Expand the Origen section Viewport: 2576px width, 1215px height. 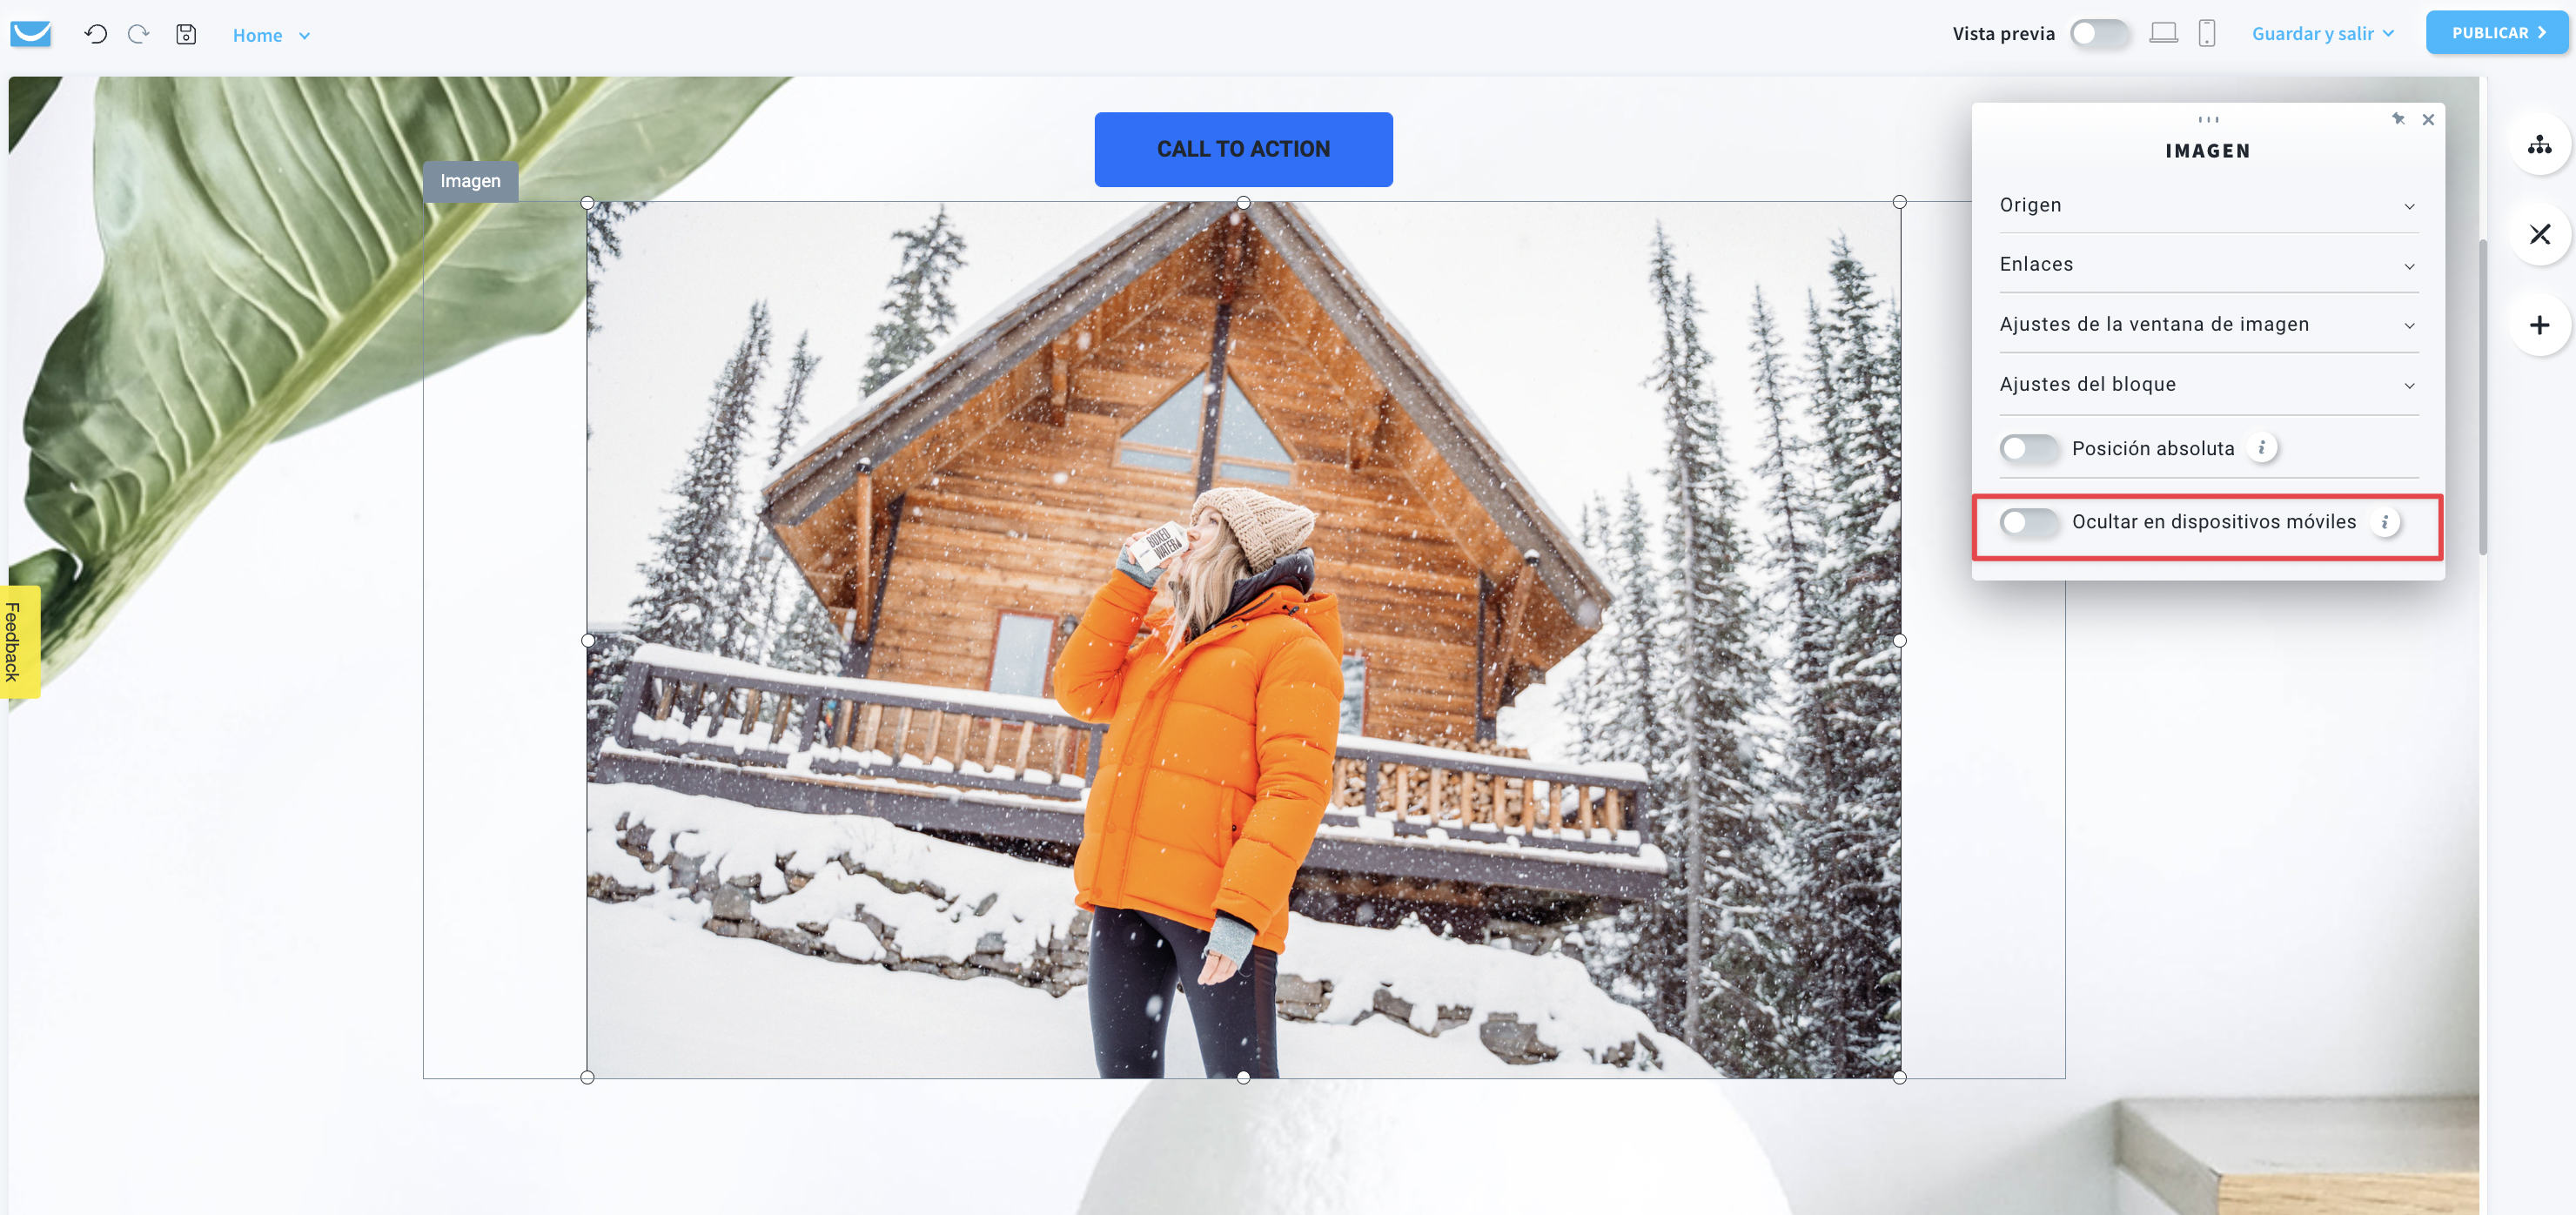(2208, 205)
